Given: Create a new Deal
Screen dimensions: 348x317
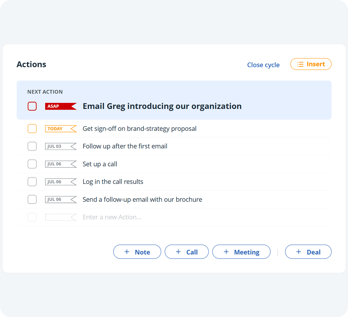Looking at the screenshot, I should (x=308, y=252).
